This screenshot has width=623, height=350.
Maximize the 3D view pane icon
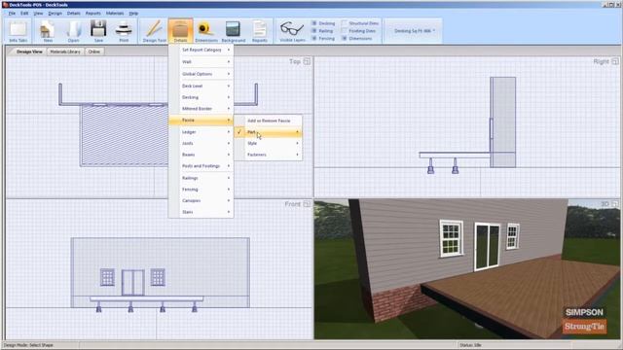coord(615,204)
